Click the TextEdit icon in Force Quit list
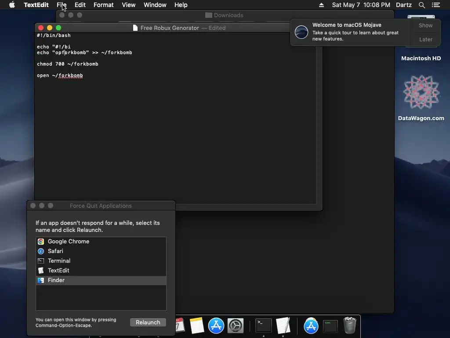 [x=41, y=271]
